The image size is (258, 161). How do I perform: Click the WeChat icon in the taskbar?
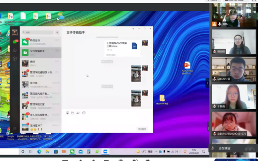click(x=72, y=151)
